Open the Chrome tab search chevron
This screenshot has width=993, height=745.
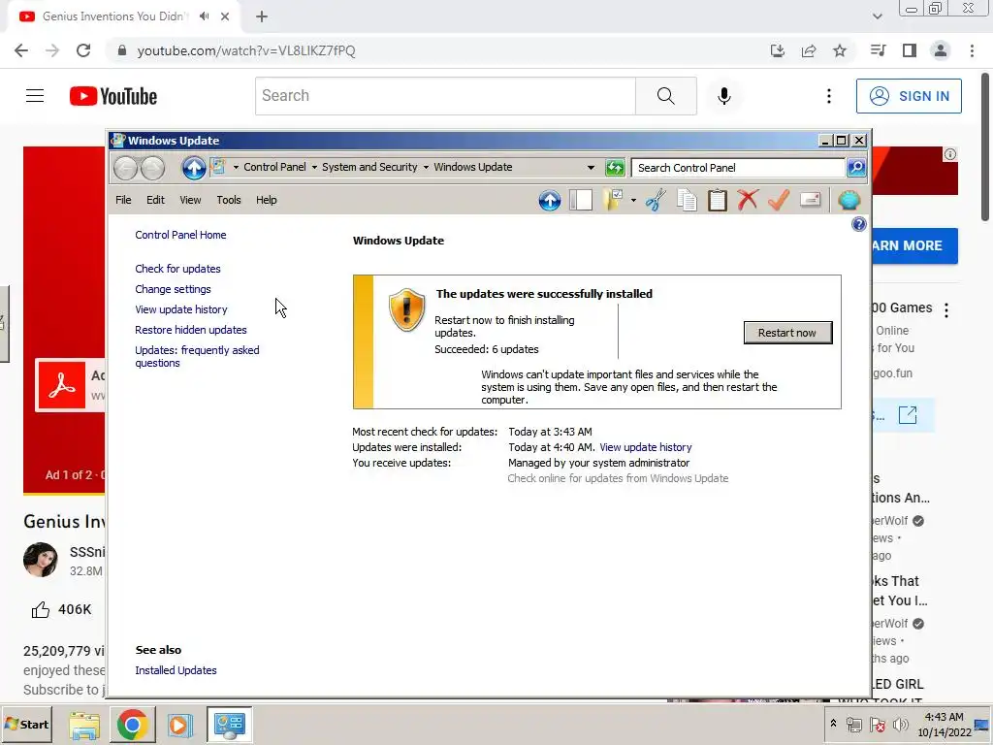click(877, 16)
